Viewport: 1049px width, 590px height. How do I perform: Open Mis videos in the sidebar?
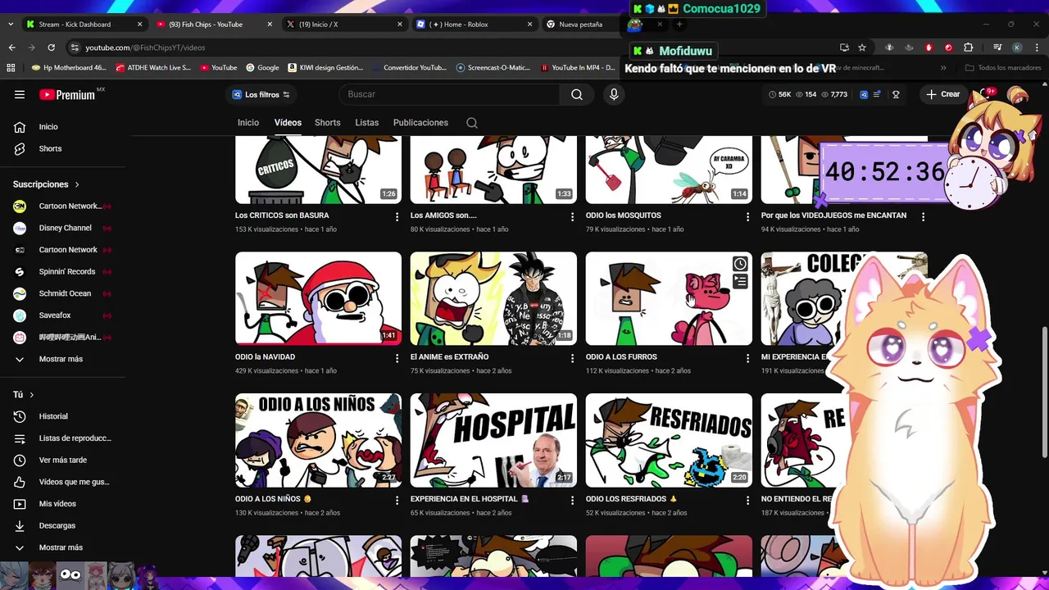63,504
